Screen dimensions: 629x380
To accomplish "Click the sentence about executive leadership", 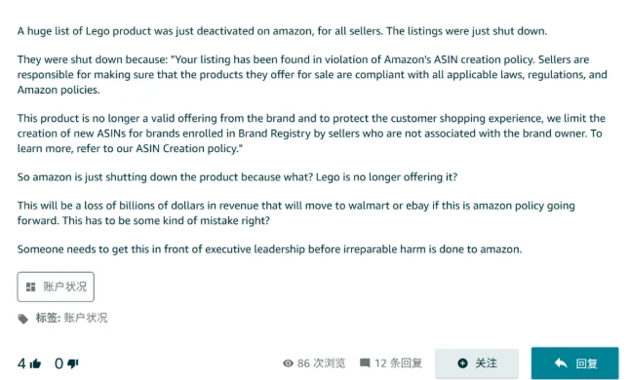I will click(x=269, y=249).
